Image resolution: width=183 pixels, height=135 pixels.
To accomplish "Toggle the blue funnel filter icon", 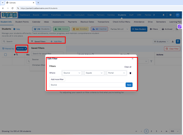I will pos(178,41).
